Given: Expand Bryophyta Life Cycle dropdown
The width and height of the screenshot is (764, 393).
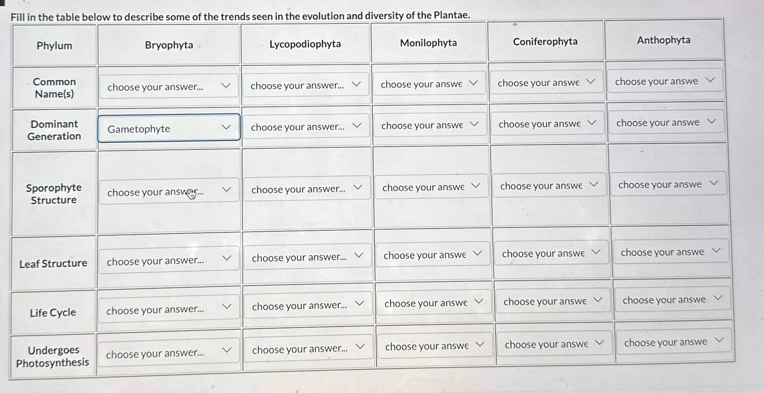Looking at the screenshot, I should pyautogui.click(x=169, y=309).
